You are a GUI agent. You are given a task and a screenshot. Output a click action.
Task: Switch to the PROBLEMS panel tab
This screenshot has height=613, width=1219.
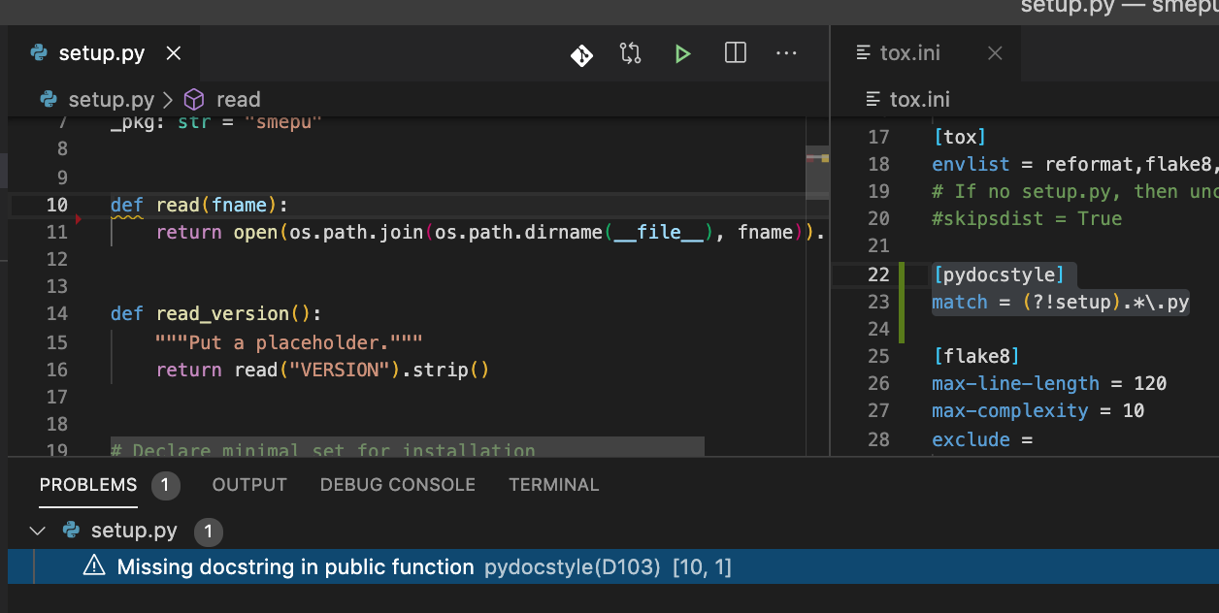[x=88, y=484]
